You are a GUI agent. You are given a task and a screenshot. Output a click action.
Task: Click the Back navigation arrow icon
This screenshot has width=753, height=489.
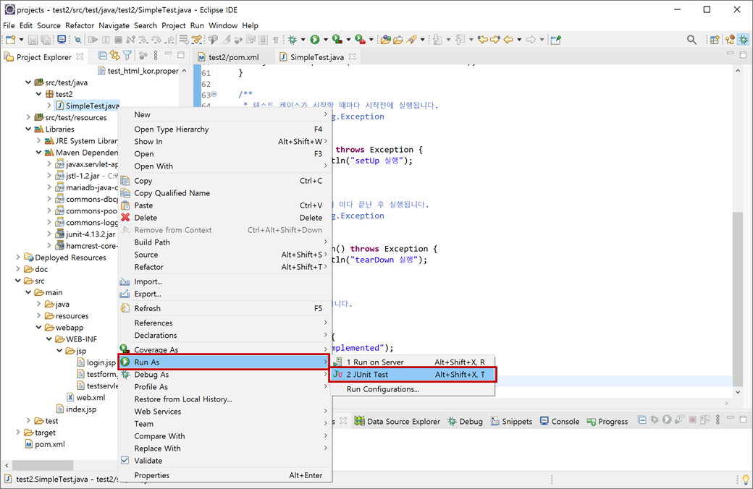pyautogui.click(x=508, y=40)
